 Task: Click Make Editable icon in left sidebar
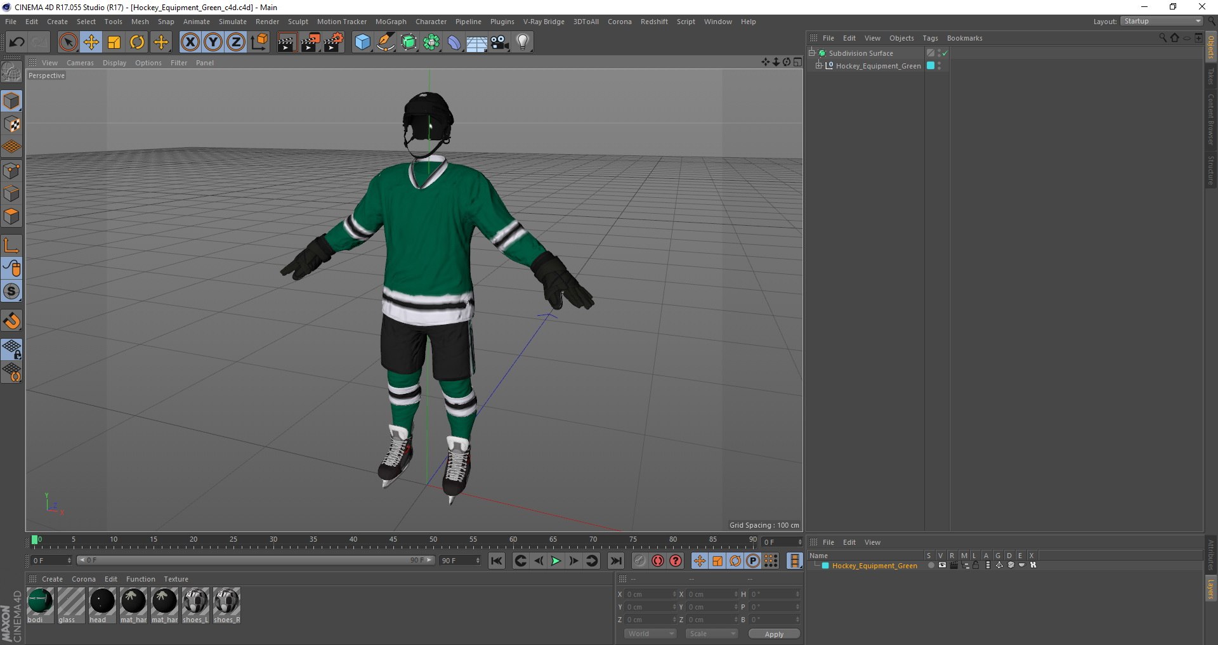click(11, 72)
